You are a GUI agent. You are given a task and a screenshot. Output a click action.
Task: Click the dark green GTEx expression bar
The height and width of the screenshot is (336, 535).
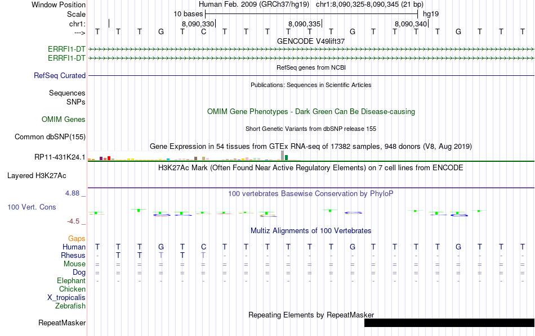click(286, 157)
